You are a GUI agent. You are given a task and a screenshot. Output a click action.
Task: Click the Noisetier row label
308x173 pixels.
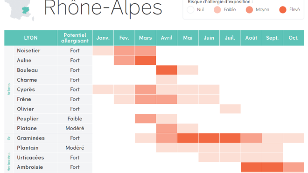coord(28,51)
